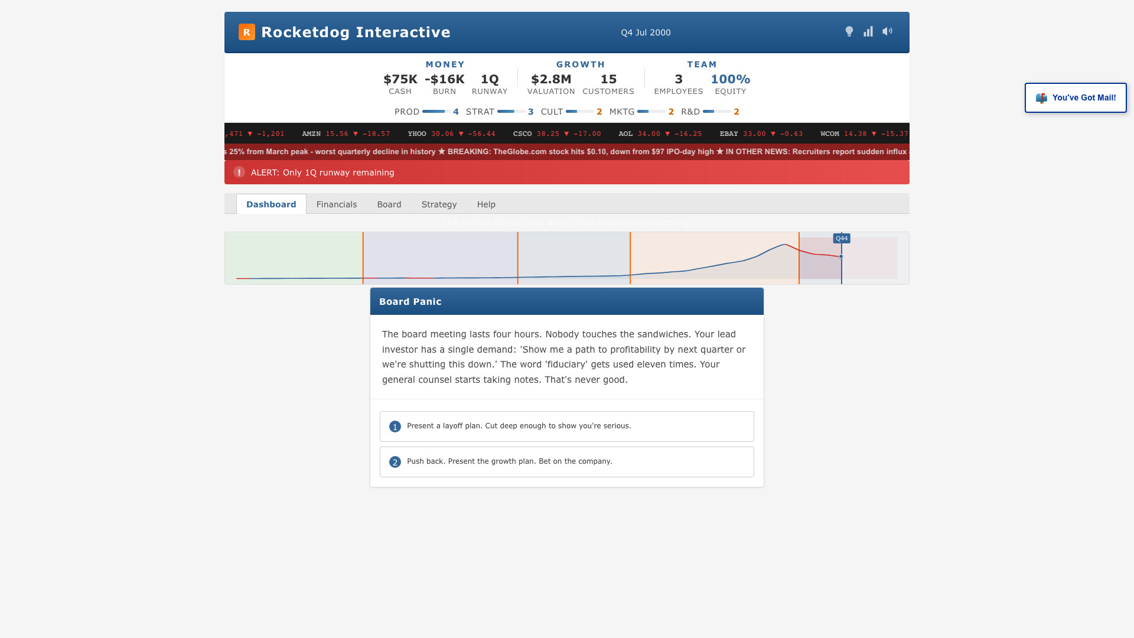Switch to the Board tab
The width and height of the screenshot is (1134, 638).
pos(389,204)
